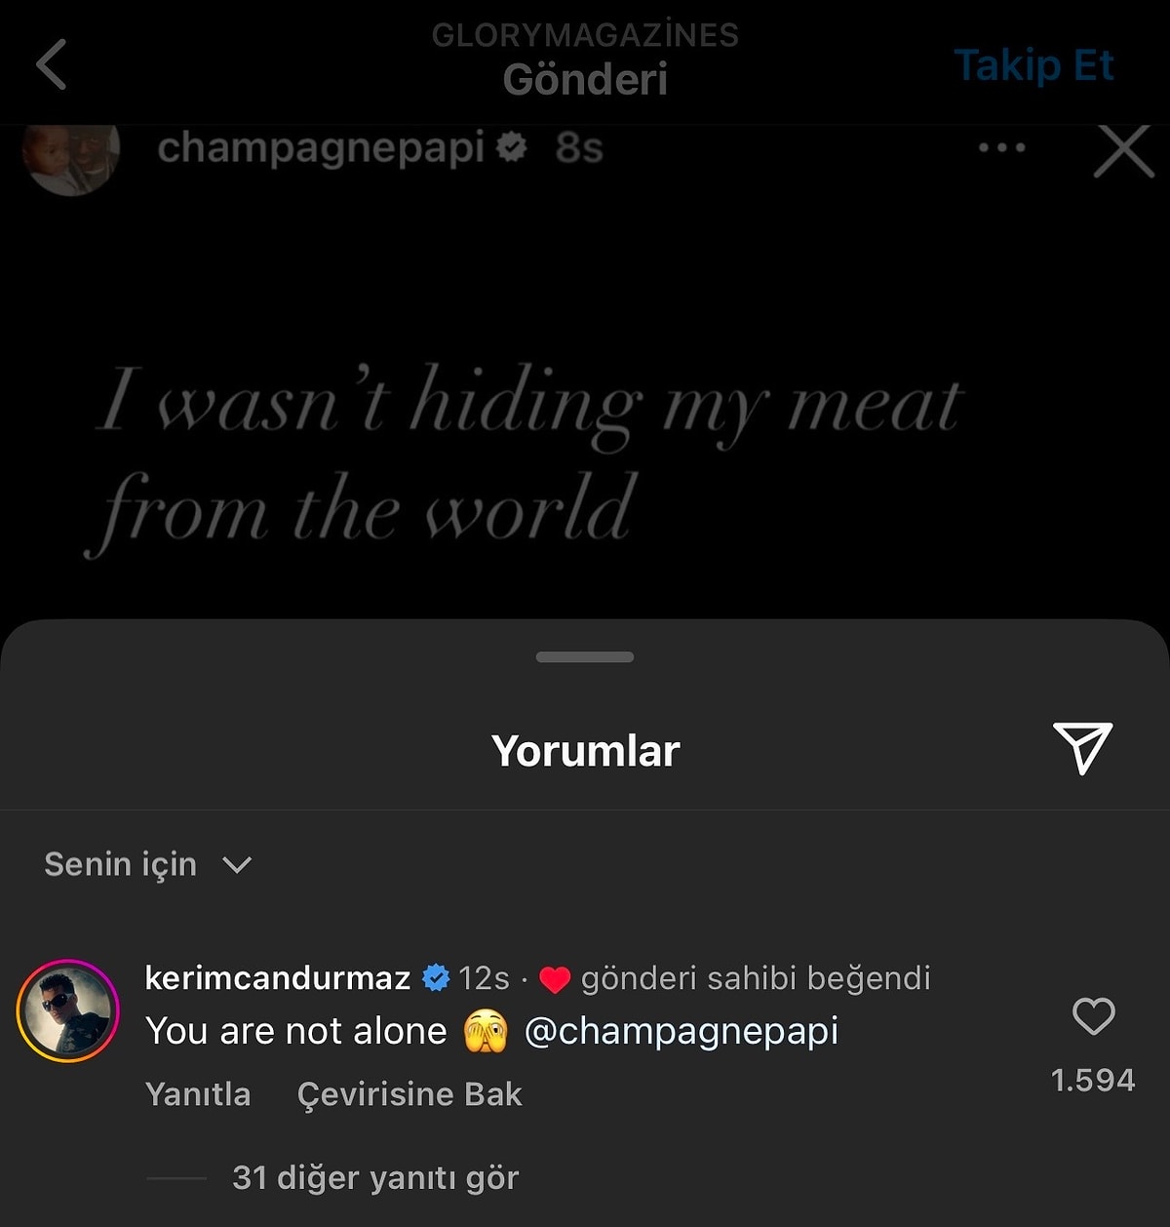1170x1227 pixels.
Task: Click the chevron beside Senin için
Action: pos(237,864)
